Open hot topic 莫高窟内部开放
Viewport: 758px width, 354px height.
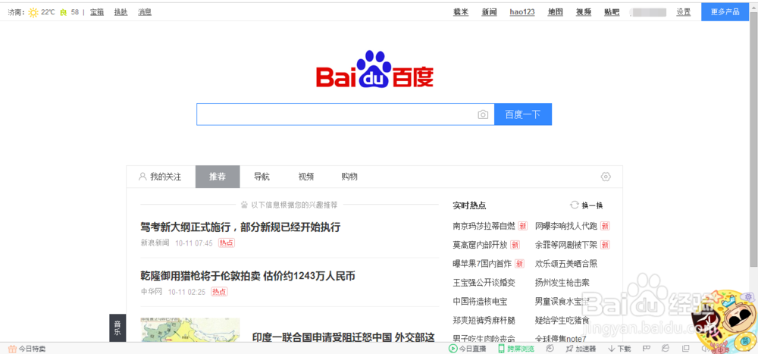click(x=480, y=245)
